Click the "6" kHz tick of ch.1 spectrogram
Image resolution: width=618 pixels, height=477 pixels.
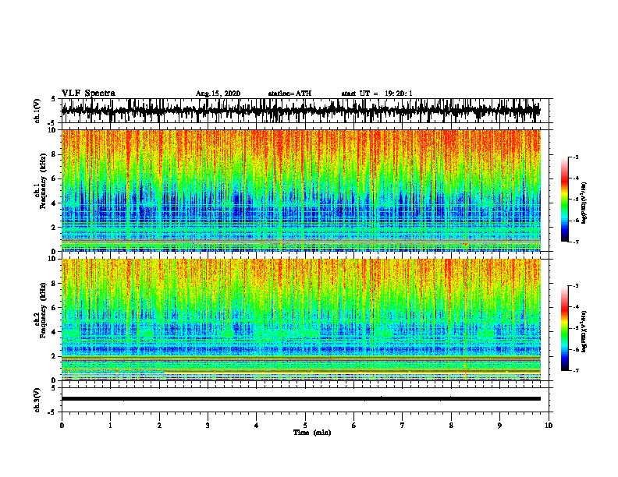click(x=54, y=178)
